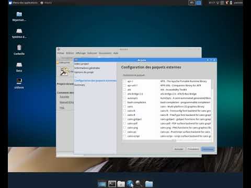The width and height of the screenshot is (251, 188).
Task: Check the autoopts package checkbox
Action: (124, 98)
